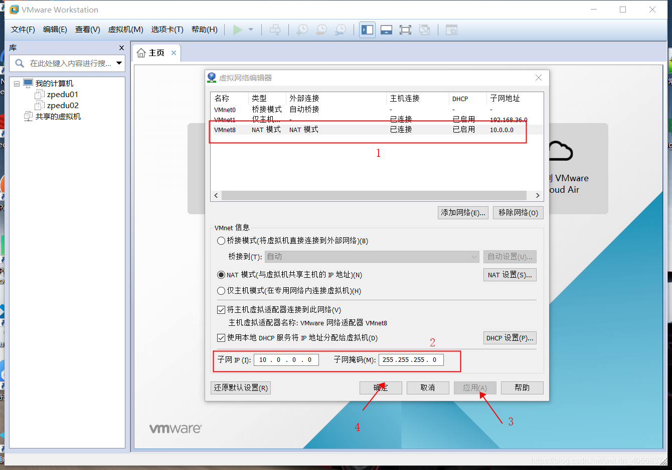
Task: Toggle 将主机虚拟适配器连接到此网络 checkbox
Action: [x=221, y=310]
